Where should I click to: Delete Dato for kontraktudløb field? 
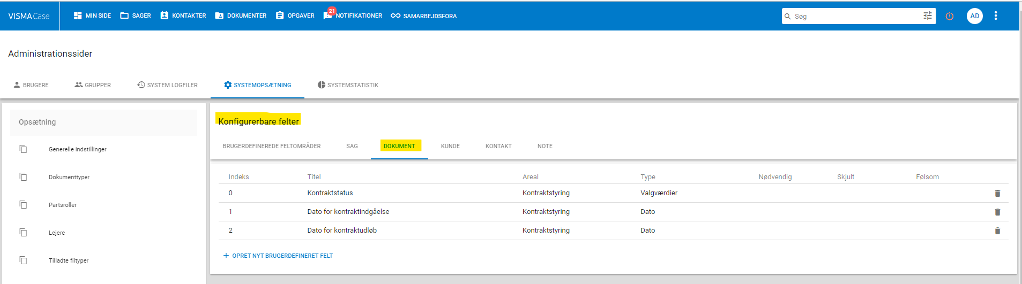[x=997, y=231]
